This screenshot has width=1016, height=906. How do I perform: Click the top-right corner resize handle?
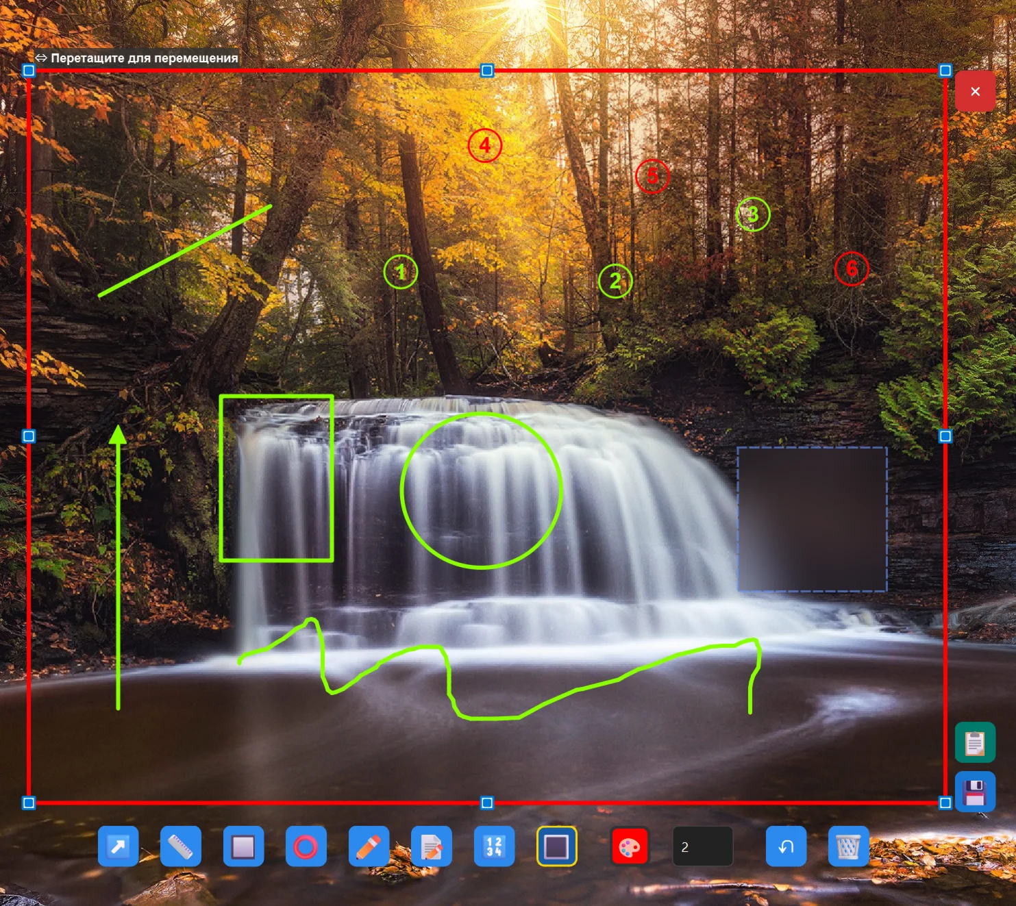945,71
